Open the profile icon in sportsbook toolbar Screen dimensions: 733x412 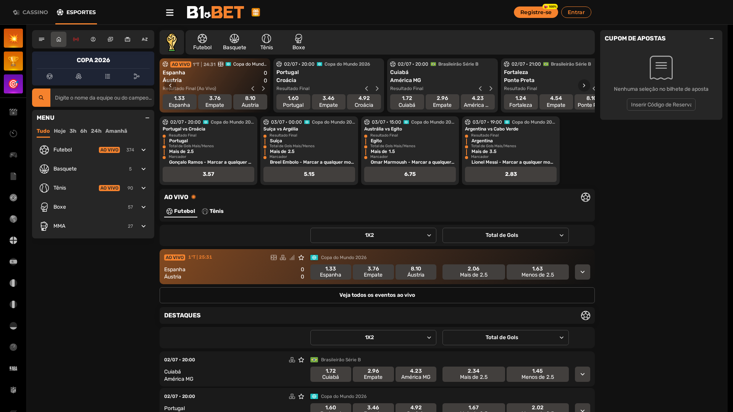tap(93, 39)
